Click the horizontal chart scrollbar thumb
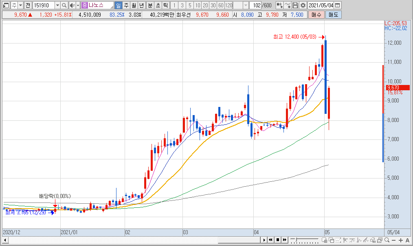 point(239,240)
